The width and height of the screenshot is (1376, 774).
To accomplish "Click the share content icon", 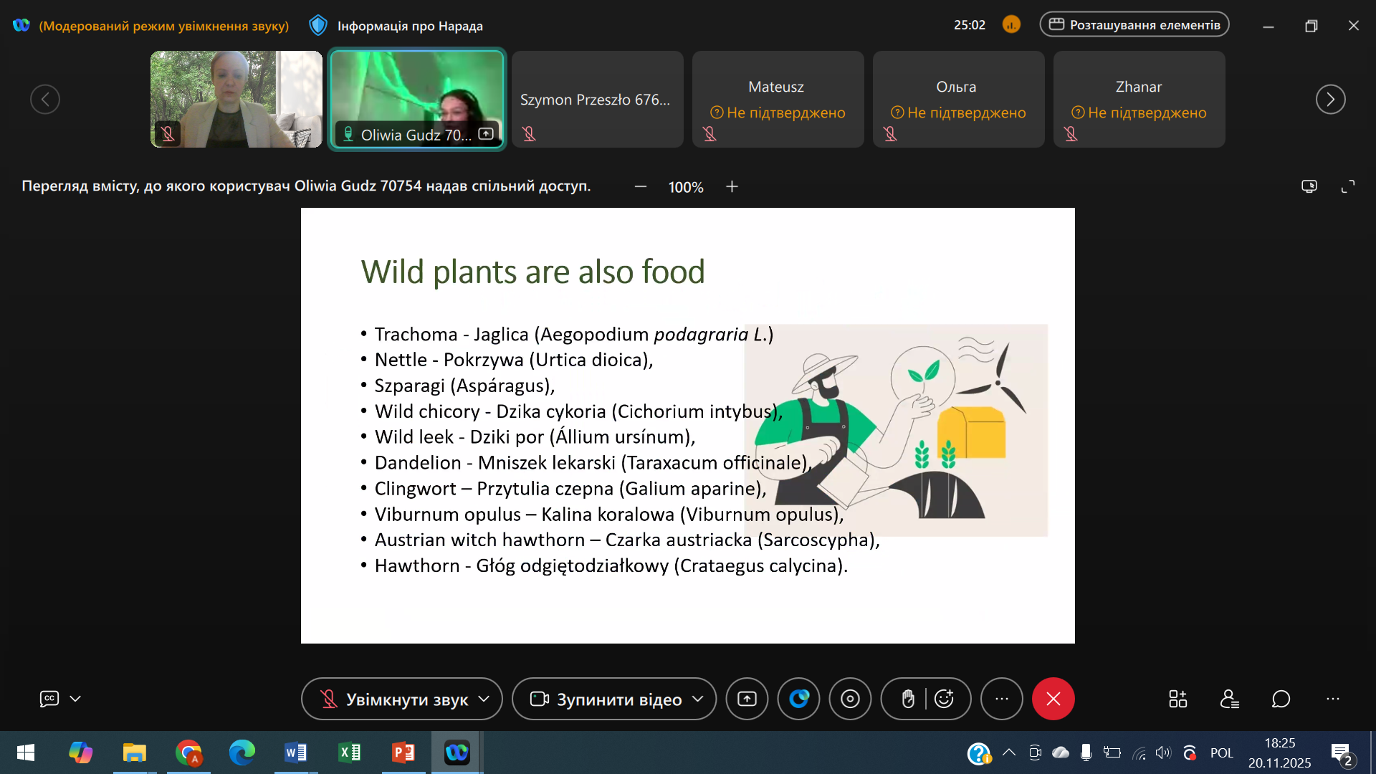I will (x=747, y=699).
